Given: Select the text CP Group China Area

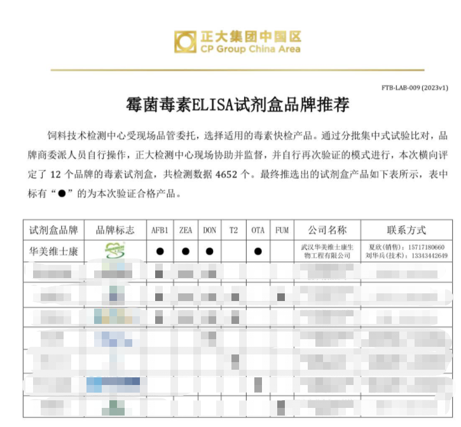Looking at the screenshot, I should (251, 49).
